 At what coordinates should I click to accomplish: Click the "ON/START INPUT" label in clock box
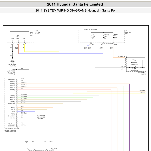(18, 37)
